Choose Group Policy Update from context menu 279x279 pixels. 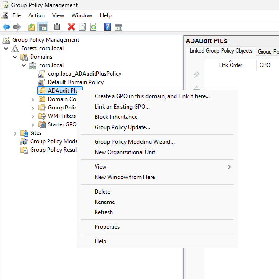(157, 127)
